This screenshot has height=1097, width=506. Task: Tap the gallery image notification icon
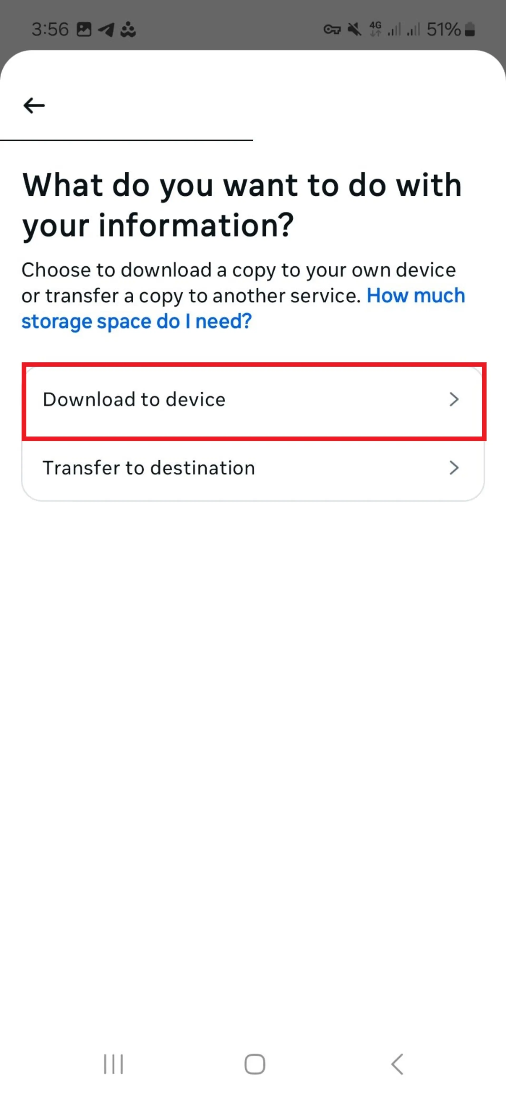click(x=84, y=29)
